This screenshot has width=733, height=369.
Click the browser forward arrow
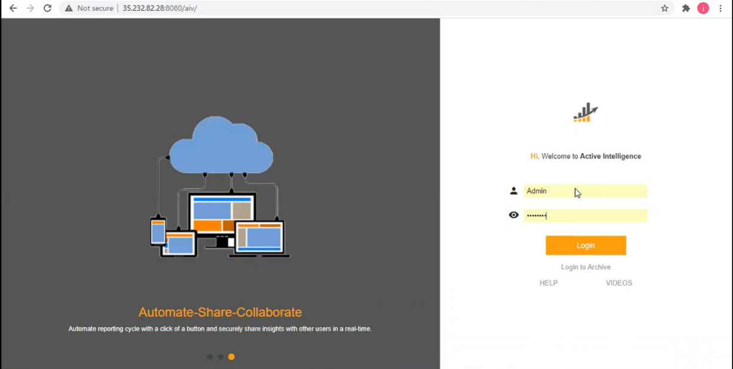30,8
